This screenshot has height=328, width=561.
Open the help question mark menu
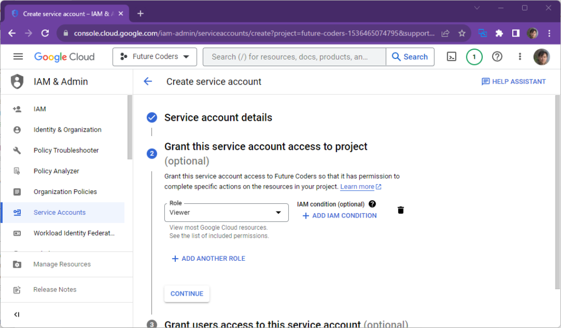point(497,57)
